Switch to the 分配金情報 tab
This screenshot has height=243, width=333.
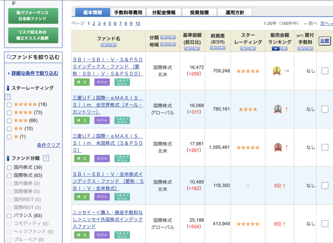[164, 12]
